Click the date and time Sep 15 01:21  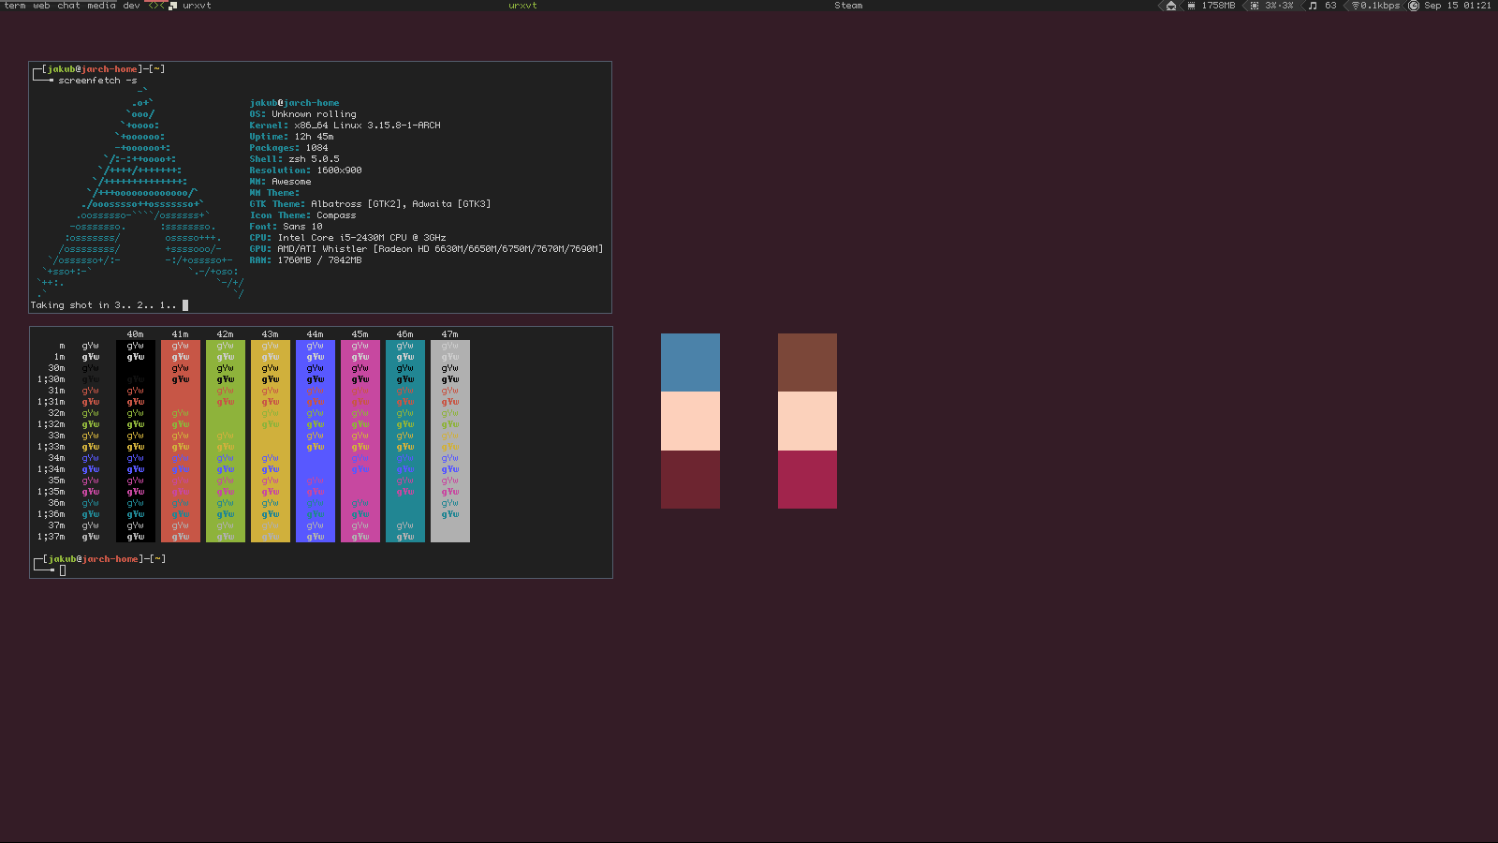coord(1458,6)
